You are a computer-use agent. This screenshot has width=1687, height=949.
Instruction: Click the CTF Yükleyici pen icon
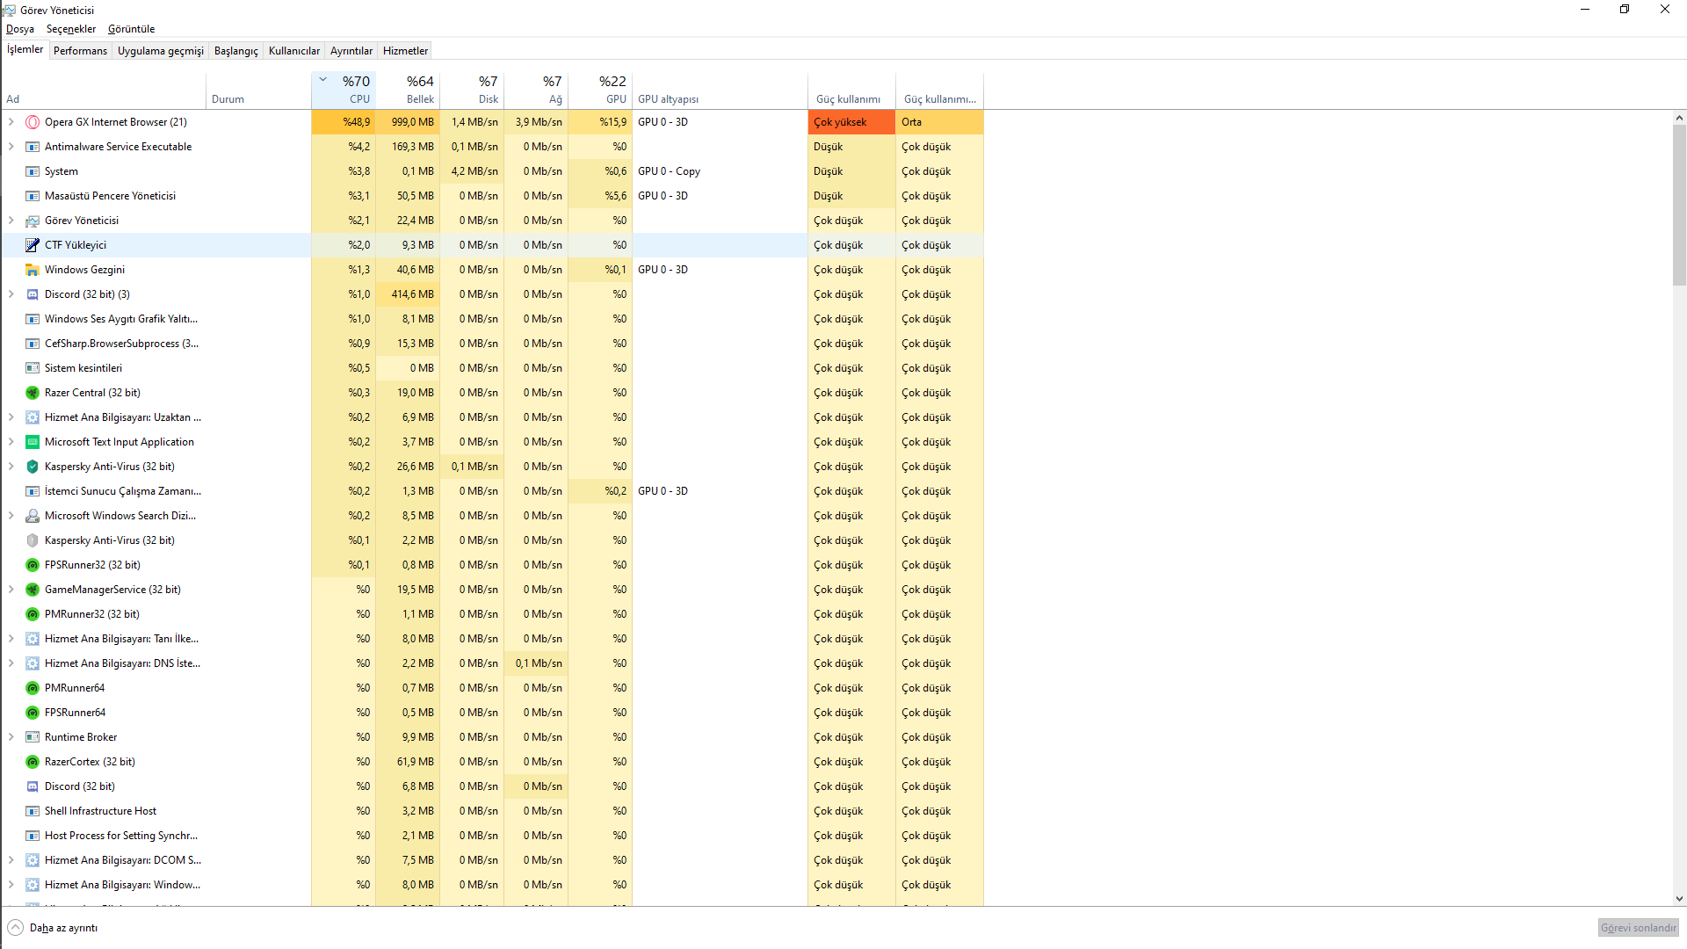tap(33, 245)
